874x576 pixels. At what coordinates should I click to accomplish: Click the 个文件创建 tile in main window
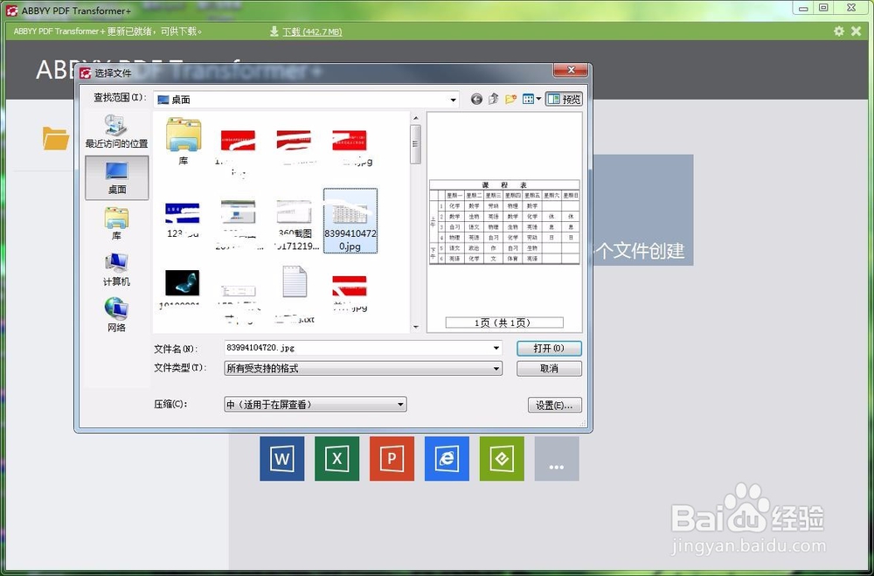(642, 210)
